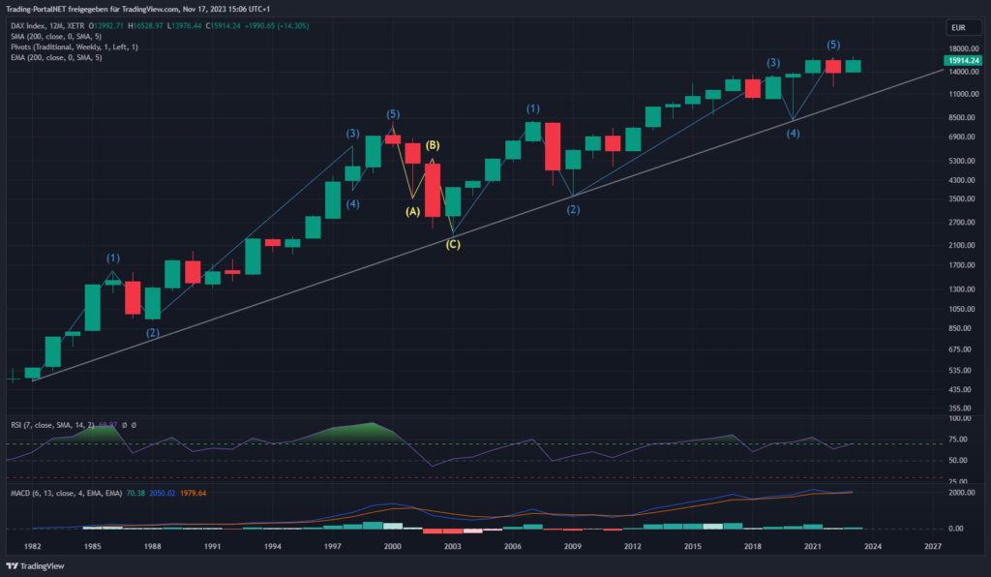Select blue (5) wave label above the 2000 candle
Viewport: 991px width, 577px height.
(393, 114)
